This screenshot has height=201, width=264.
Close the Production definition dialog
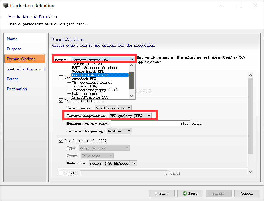[x=255, y=5]
